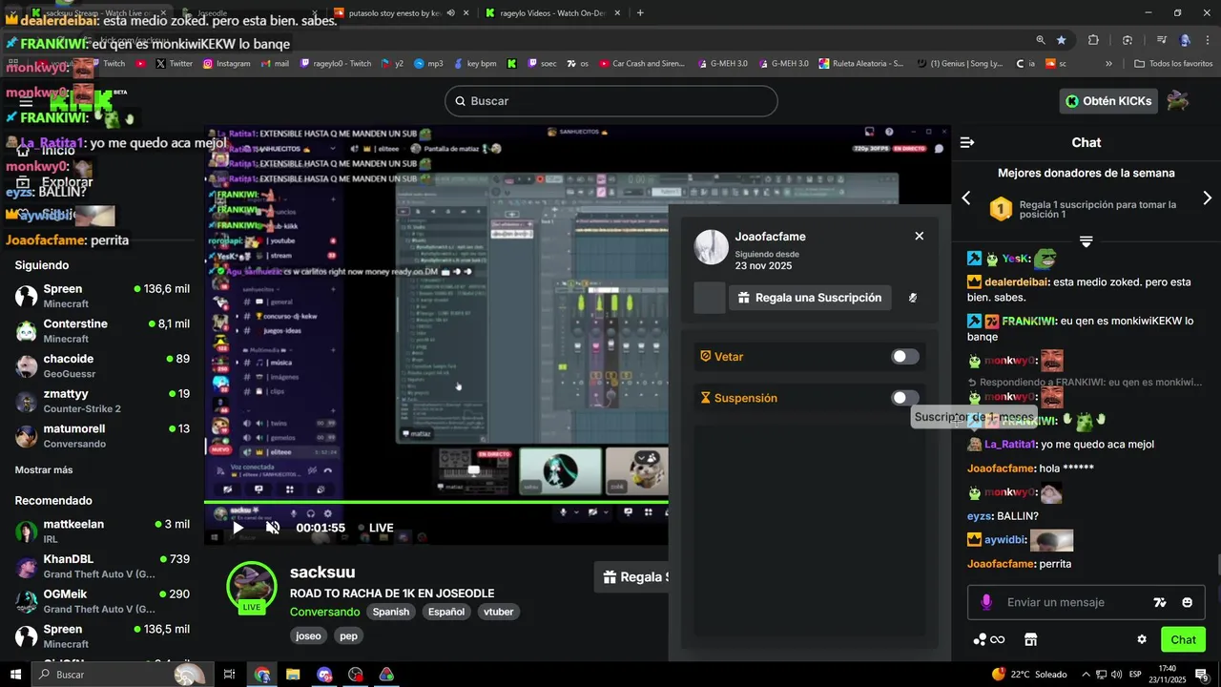
Task: Click the Obtén KICKs button
Action: pos(1108,101)
